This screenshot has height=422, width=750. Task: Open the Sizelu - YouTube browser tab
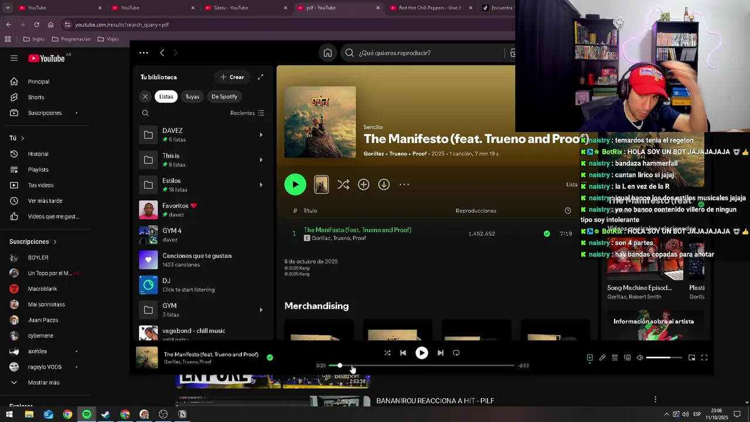coord(245,8)
